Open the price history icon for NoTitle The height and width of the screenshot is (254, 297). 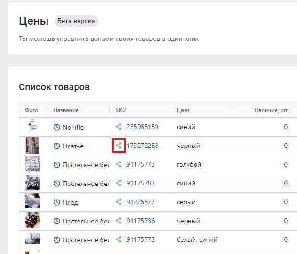pyautogui.click(x=57, y=127)
